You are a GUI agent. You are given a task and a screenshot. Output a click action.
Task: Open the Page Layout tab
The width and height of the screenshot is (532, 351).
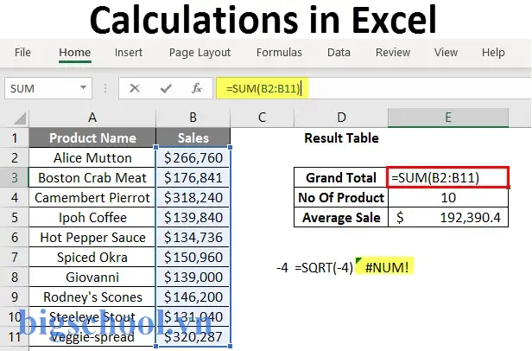(199, 53)
